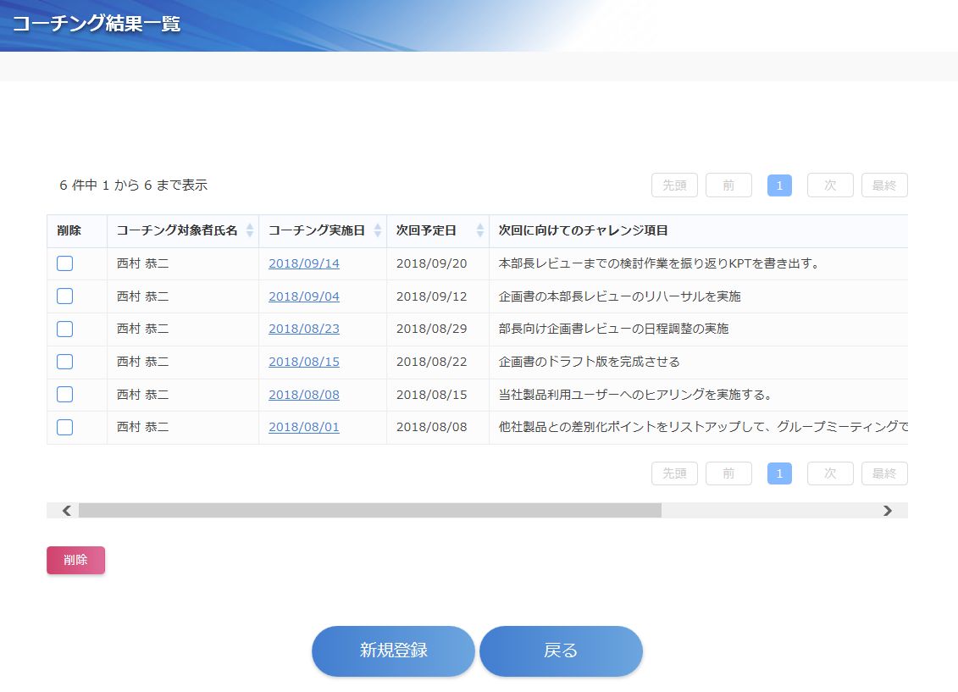Click 先頭 in the top pagination
Viewport: 958px width, 692px height.
click(674, 185)
